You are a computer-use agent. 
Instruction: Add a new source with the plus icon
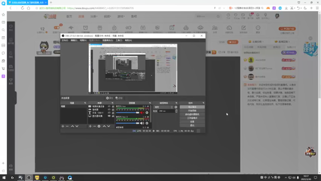(x=90, y=126)
